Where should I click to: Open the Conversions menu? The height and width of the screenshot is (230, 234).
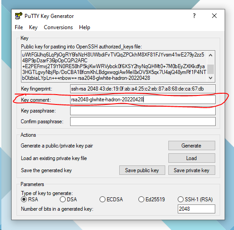tap(58, 27)
